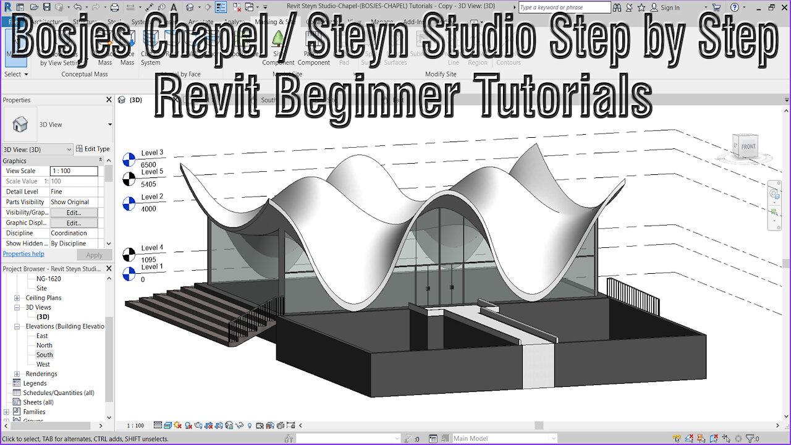Open the Default 3D View icon
Image resolution: width=791 pixels, height=445 pixels.
pyautogui.click(x=190, y=7)
